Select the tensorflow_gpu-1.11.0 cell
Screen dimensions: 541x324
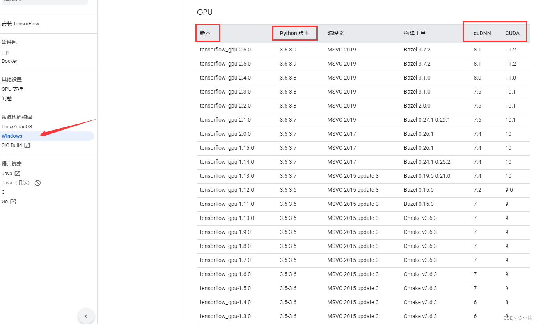[227, 204]
